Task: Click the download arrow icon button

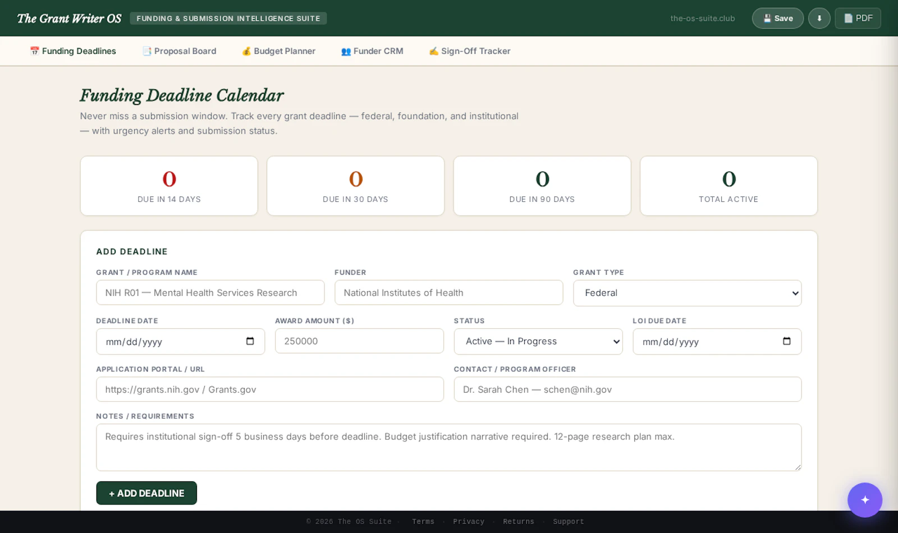Action: coord(819,18)
